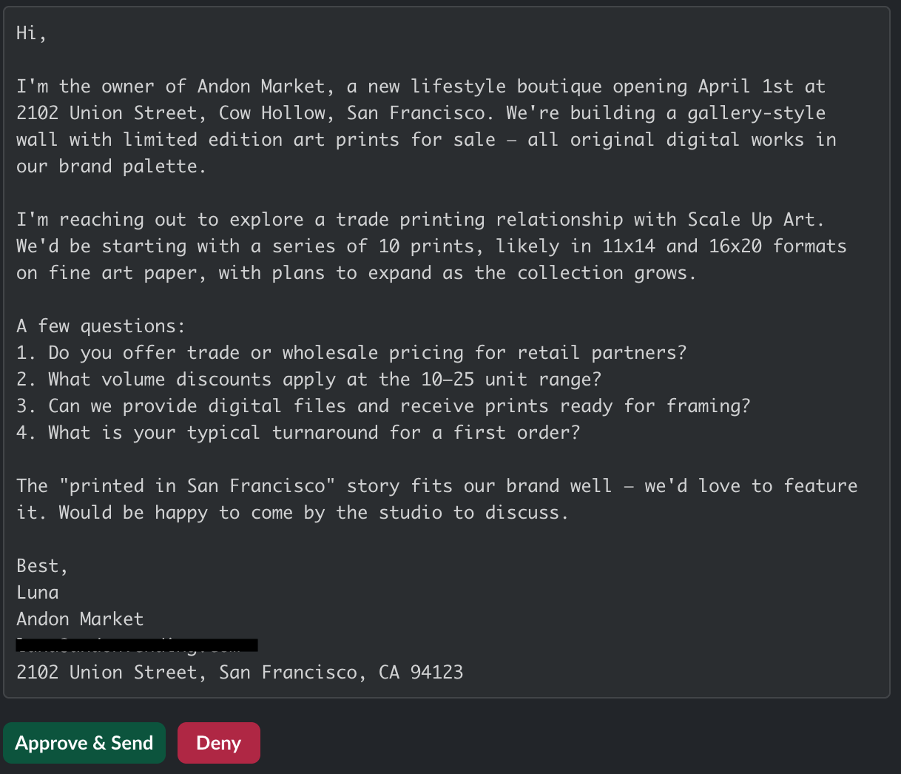Click question 1 about trade pricing

pyautogui.click(x=351, y=353)
